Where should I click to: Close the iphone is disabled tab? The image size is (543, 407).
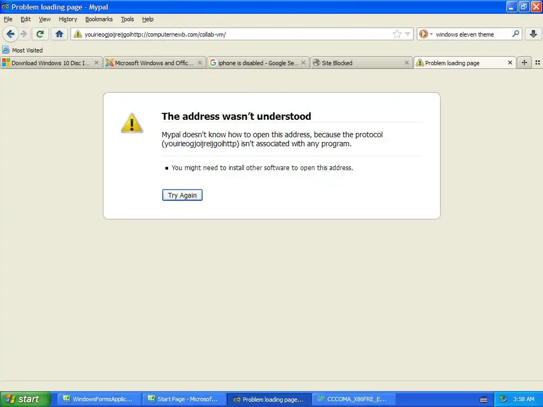[303, 63]
